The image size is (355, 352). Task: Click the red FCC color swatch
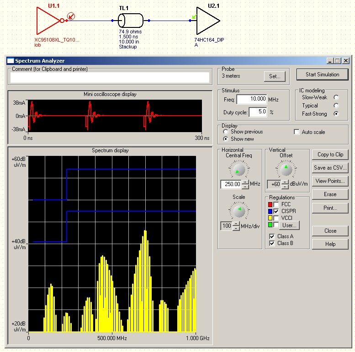click(x=270, y=204)
